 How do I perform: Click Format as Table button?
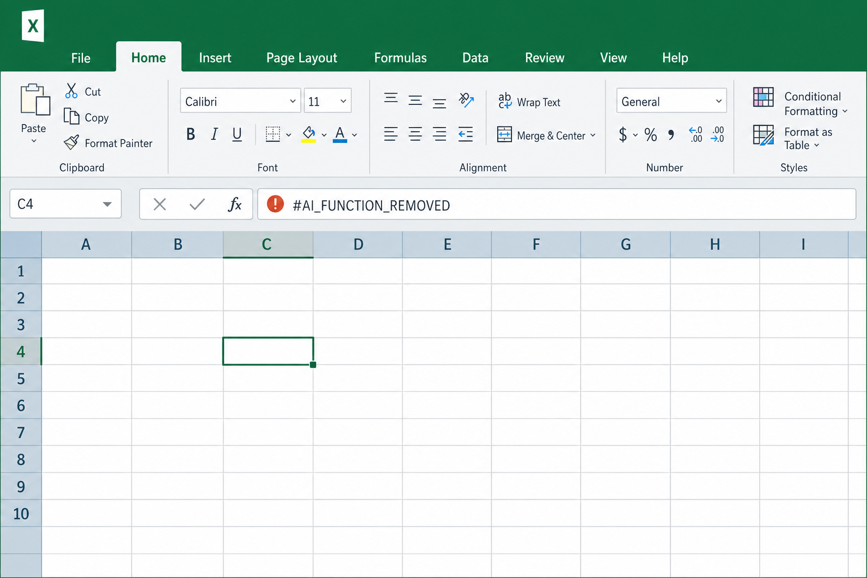pos(793,138)
